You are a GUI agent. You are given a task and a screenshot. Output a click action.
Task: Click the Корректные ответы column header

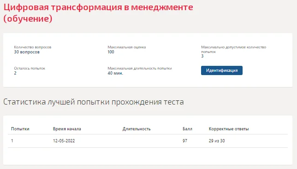(x=229, y=129)
